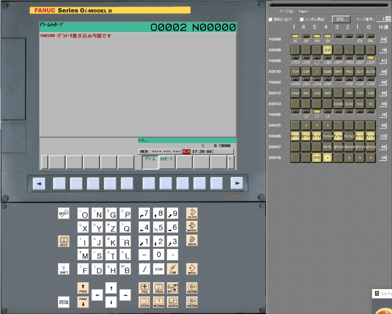Click the ページ名 Page1 name field
This screenshot has width=392, height=314.
pyautogui.click(x=341, y=11)
